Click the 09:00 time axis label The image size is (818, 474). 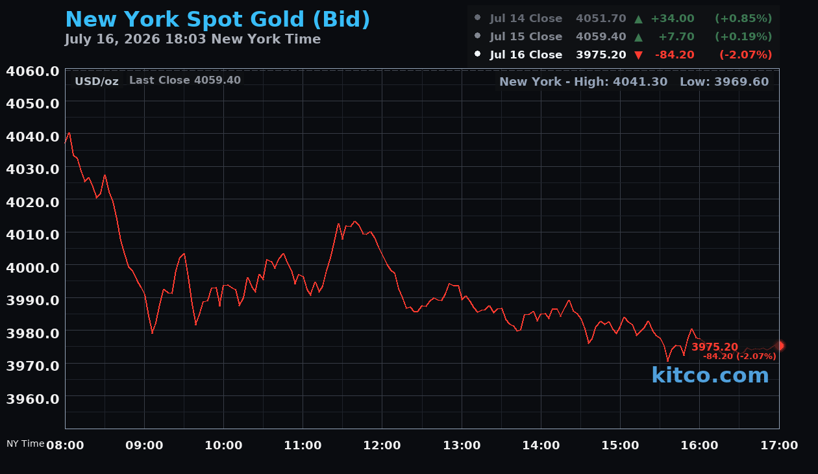[x=144, y=445]
